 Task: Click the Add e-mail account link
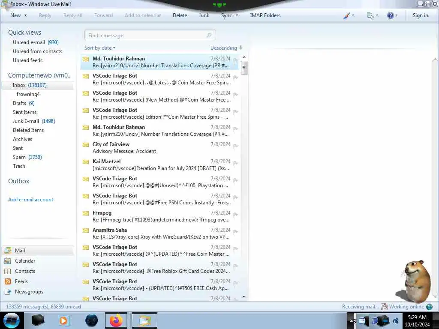click(31, 200)
